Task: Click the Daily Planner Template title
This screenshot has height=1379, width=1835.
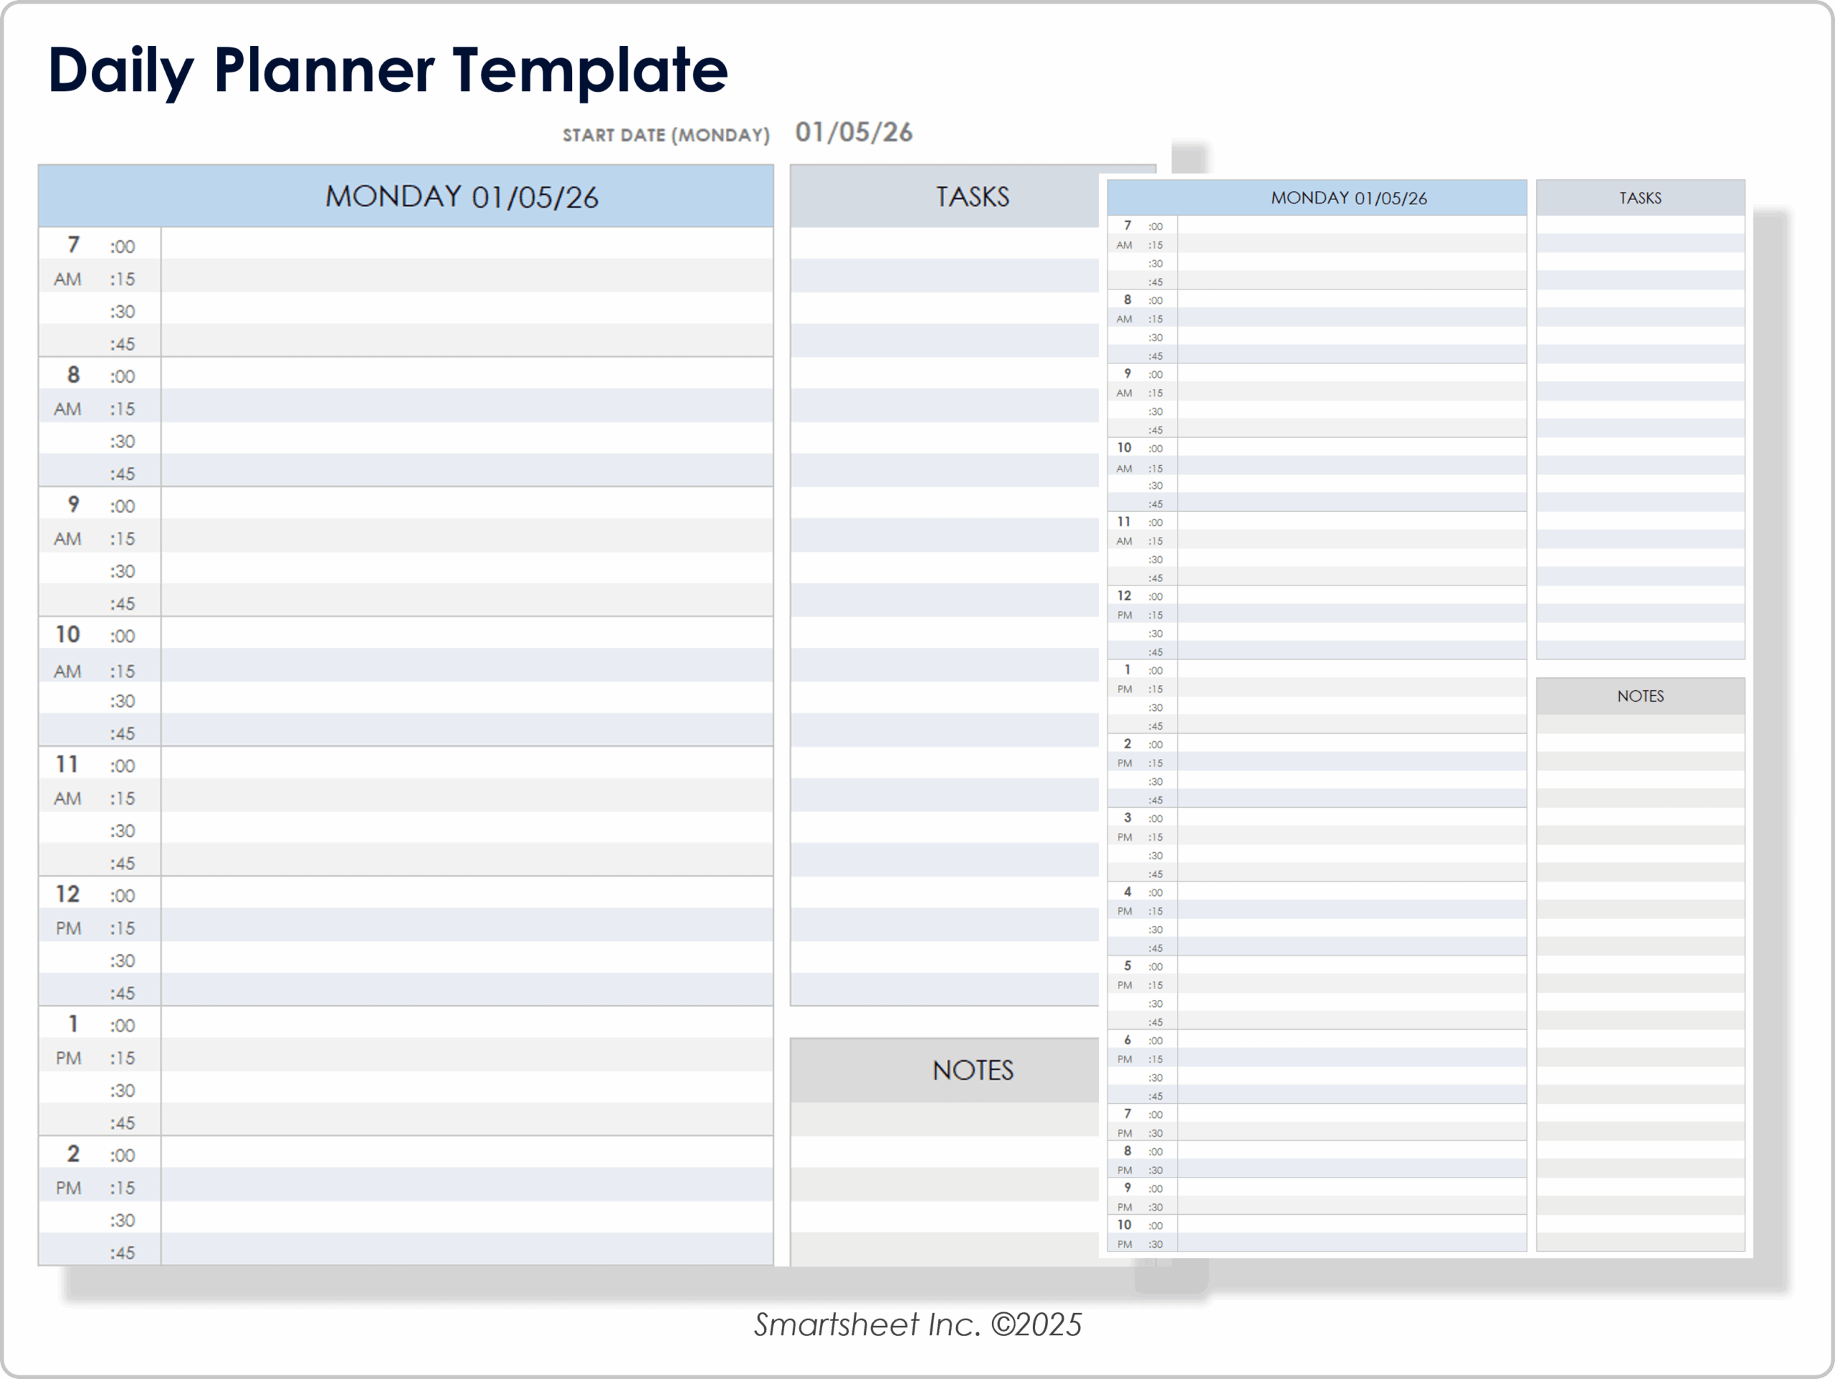Action: [387, 70]
